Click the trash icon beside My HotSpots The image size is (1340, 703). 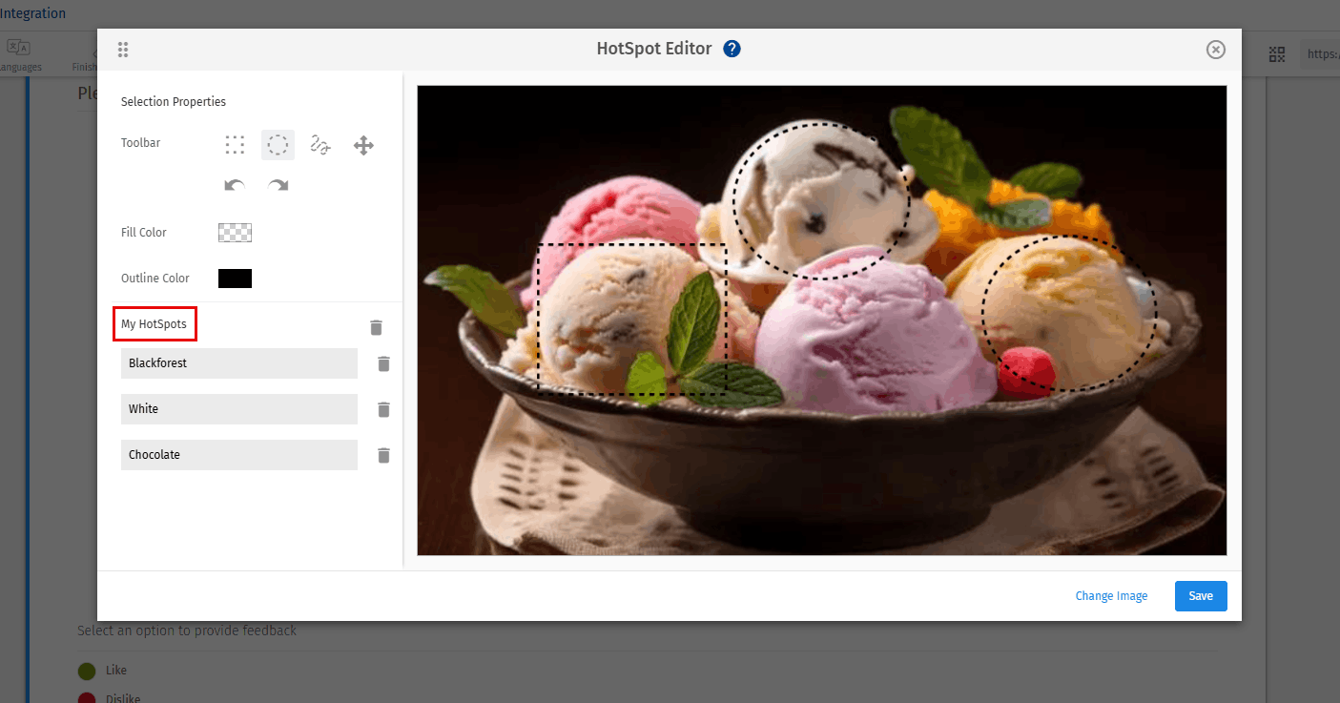click(376, 326)
